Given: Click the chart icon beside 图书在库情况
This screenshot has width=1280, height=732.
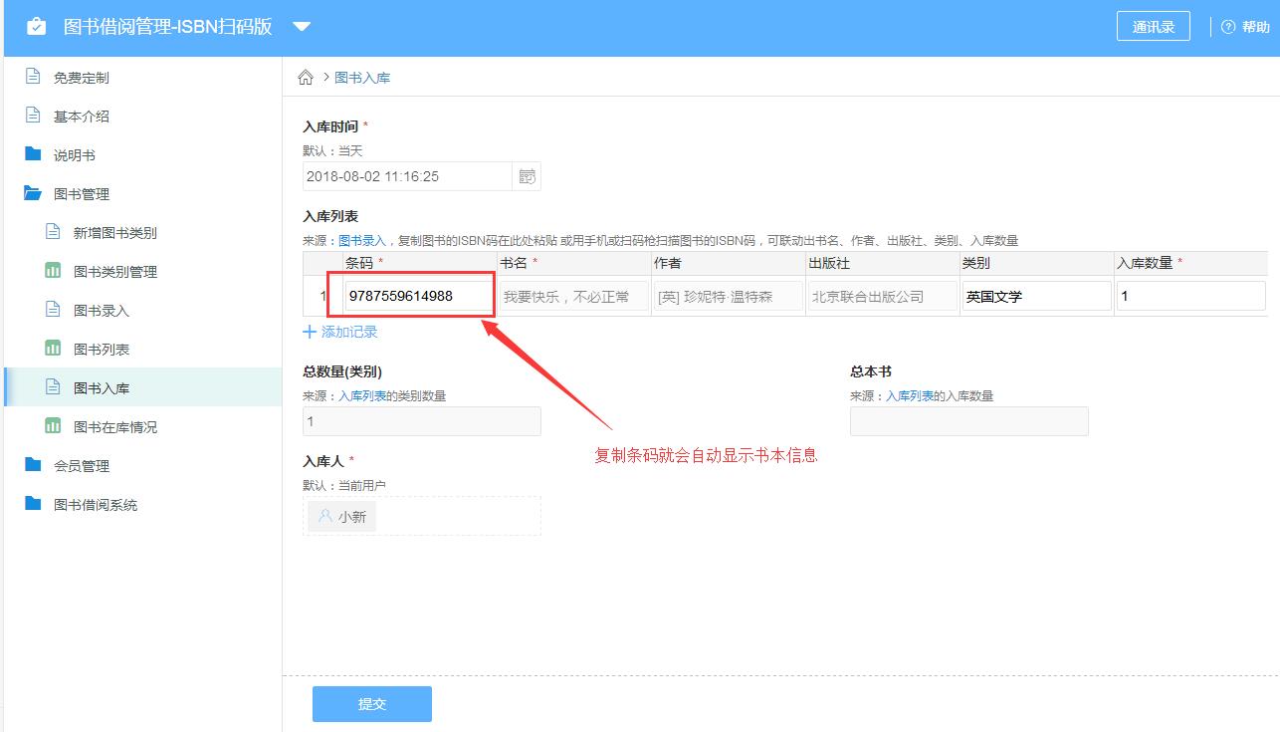Looking at the screenshot, I should pos(53,426).
